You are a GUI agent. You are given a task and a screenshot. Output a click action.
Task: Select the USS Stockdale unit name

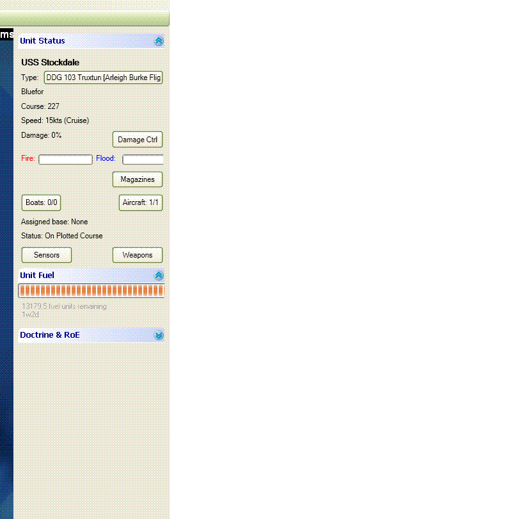(51, 62)
